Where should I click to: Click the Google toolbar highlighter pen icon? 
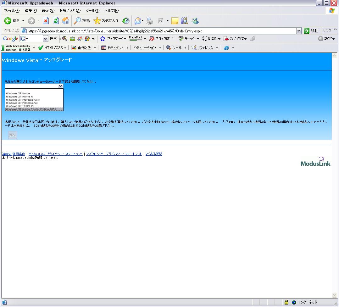[252, 39]
